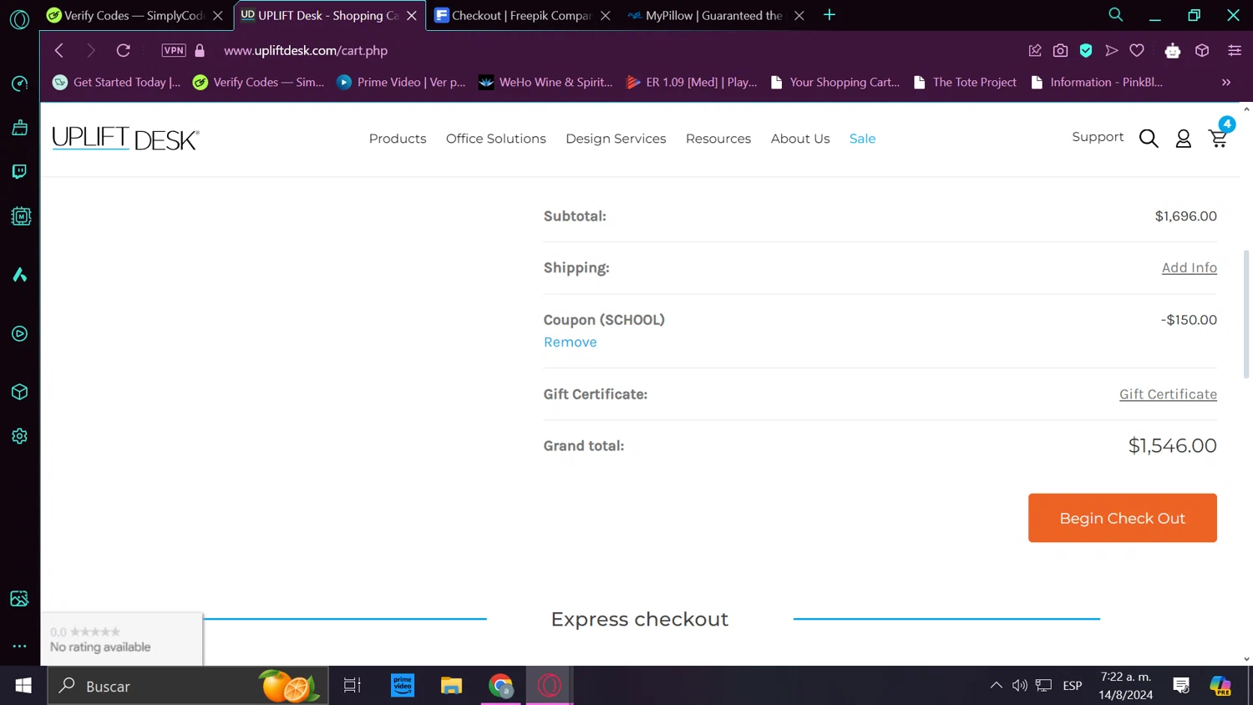1253x705 pixels.
Task: Click the Add Info shipping link
Action: [x=1189, y=267]
